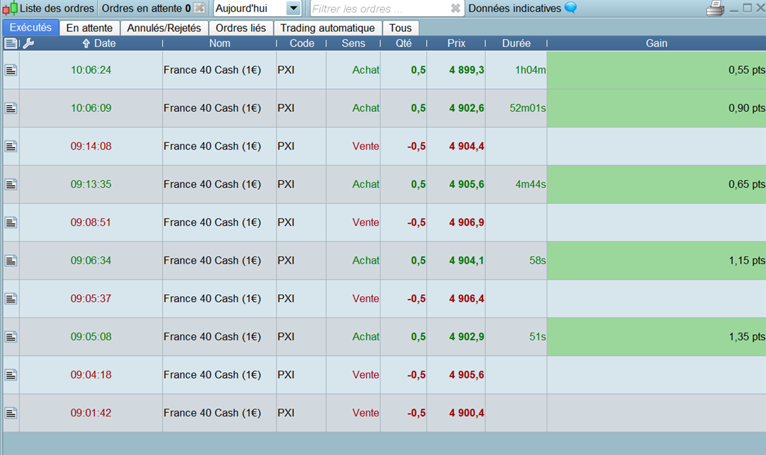Click Vente cell in 09:04:18 row
The image size is (766, 455).
pos(353,375)
